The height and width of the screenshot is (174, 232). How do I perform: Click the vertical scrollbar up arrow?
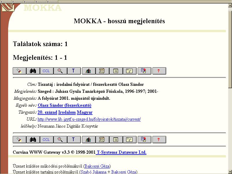pyautogui.click(x=230, y=5)
